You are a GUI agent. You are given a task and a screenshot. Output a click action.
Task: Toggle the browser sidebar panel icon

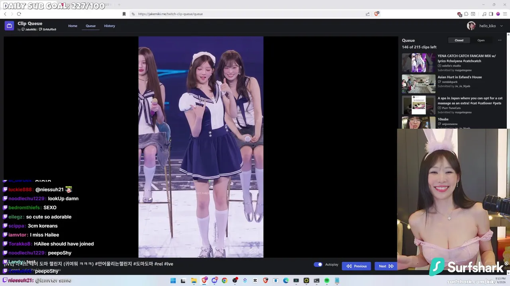tap(491, 14)
